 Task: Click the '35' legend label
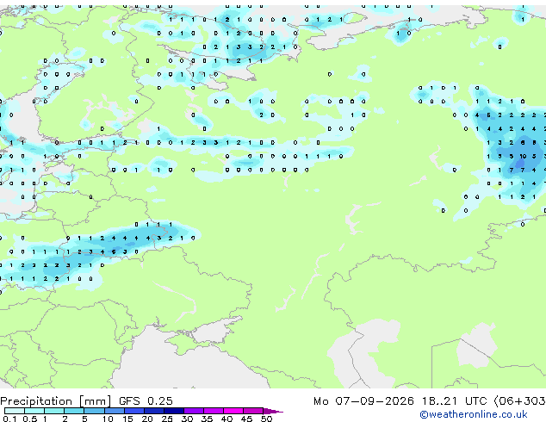tap(207, 419)
